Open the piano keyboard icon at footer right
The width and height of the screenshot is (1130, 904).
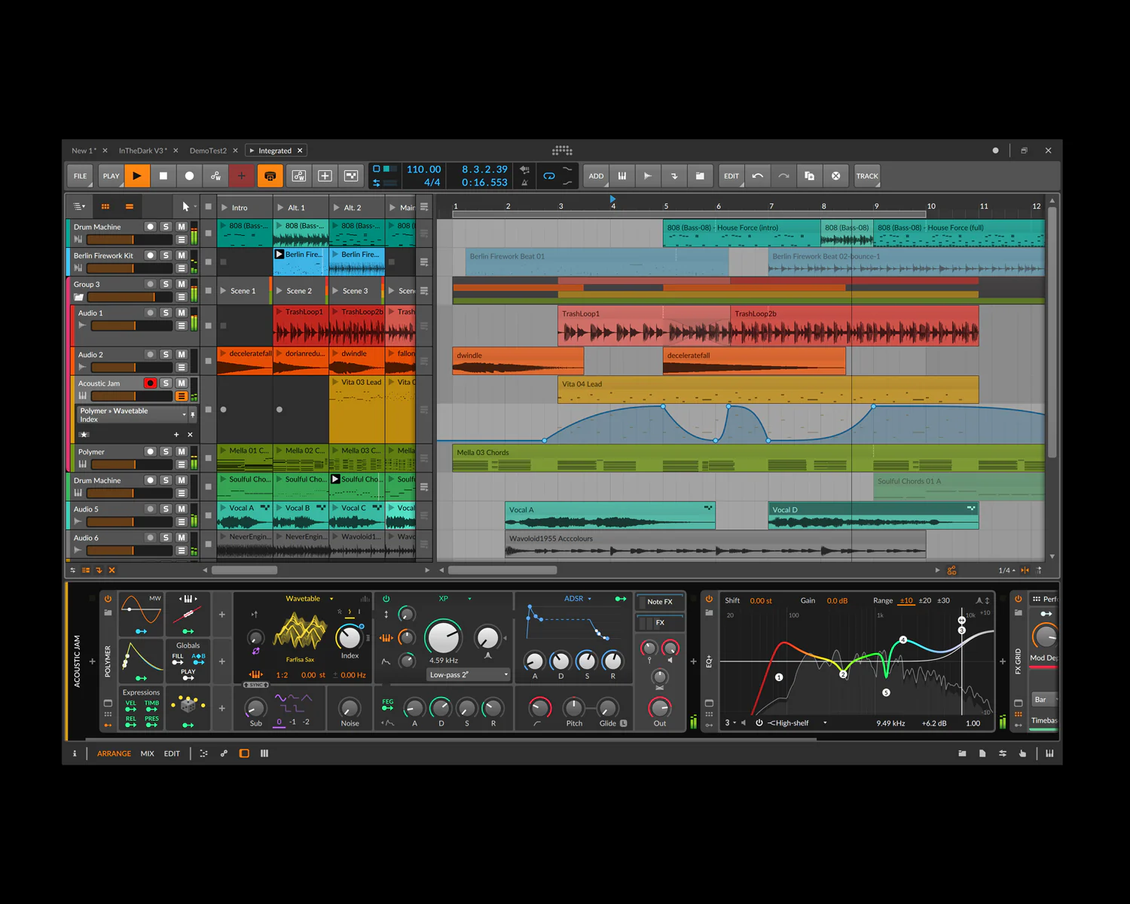[x=1049, y=753]
